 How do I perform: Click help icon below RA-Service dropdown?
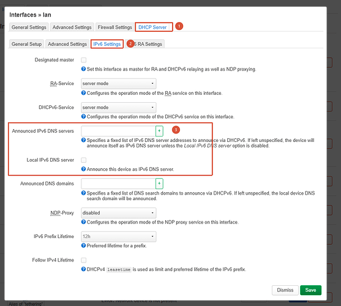83,93
